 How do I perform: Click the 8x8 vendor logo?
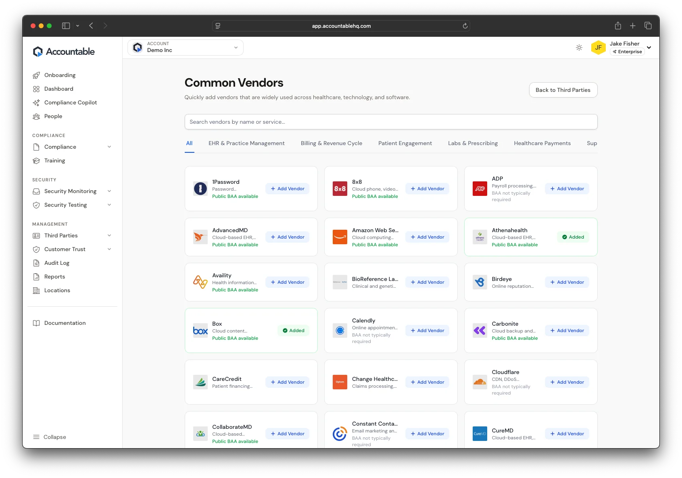click(340, 189)
